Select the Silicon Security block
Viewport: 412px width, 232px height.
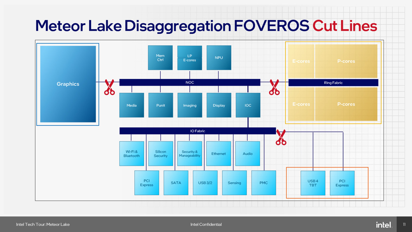point(161,154)
